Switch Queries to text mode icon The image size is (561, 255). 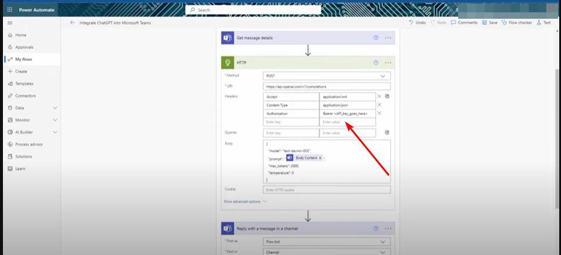[x=387, y=132]
